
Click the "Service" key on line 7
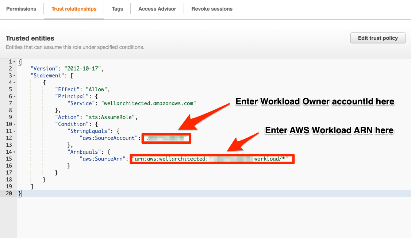(x=81, y=103)
